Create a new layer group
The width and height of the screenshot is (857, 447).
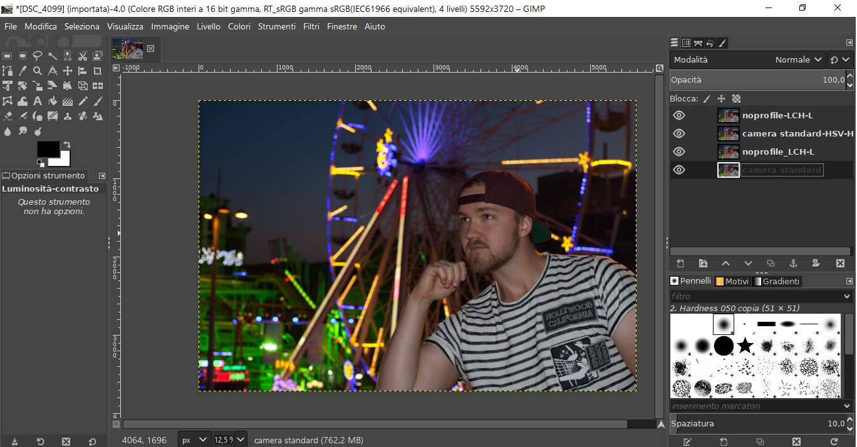703,264
